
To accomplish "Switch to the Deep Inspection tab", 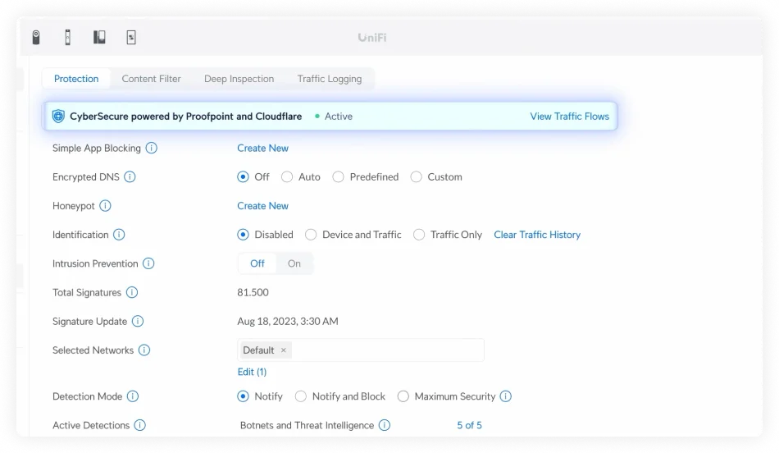I will click(x=239, y=79).
